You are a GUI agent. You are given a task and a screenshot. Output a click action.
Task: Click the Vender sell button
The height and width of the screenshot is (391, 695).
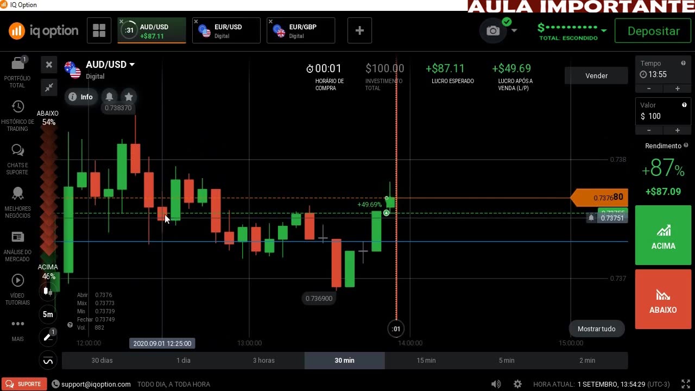tap(596, 75)
